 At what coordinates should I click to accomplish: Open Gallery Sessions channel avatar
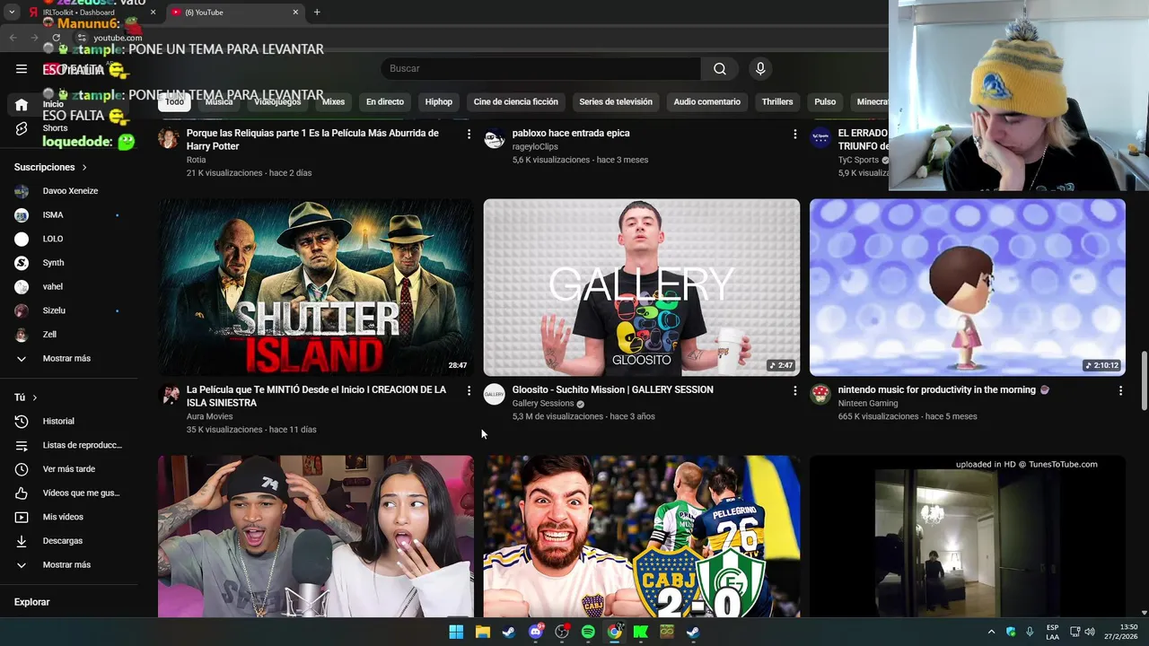point(495,395)
